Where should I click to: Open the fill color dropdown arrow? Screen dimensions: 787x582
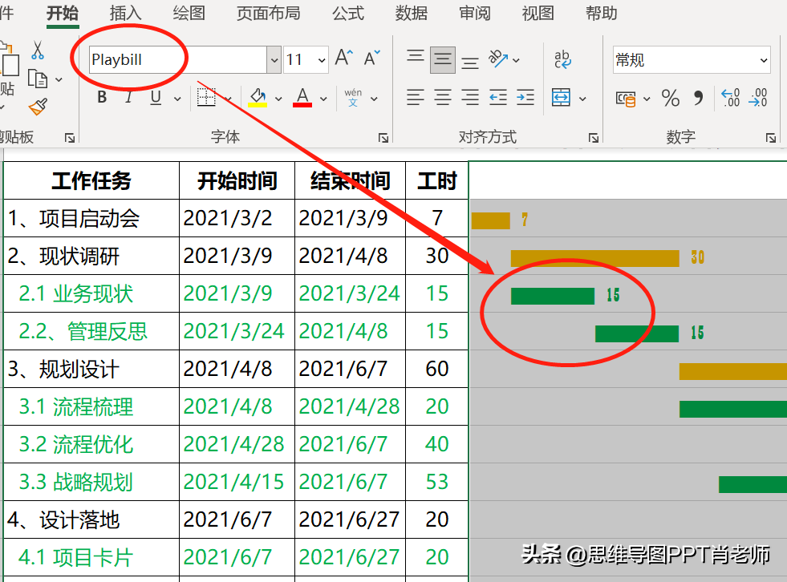click(278, 99)
